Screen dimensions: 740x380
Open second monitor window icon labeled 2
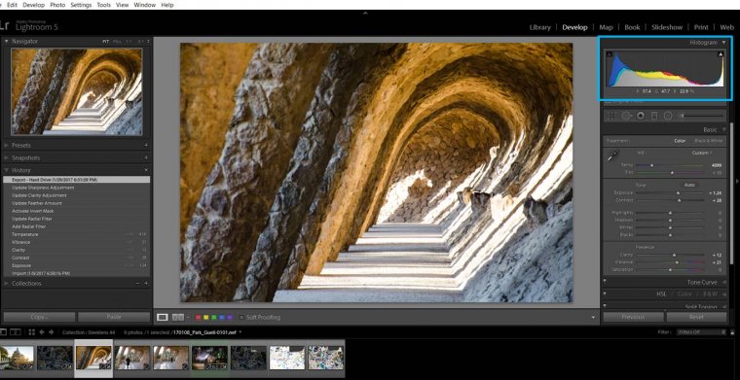pyautogui.click(x=16, y=332)
